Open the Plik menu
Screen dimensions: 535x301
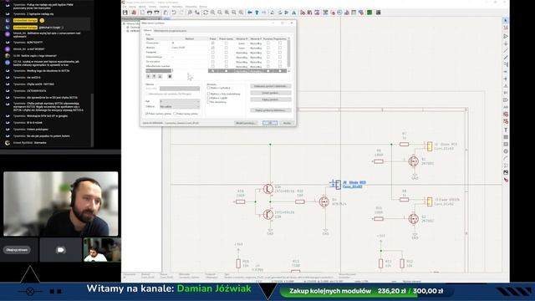click(x=125, y=7)
